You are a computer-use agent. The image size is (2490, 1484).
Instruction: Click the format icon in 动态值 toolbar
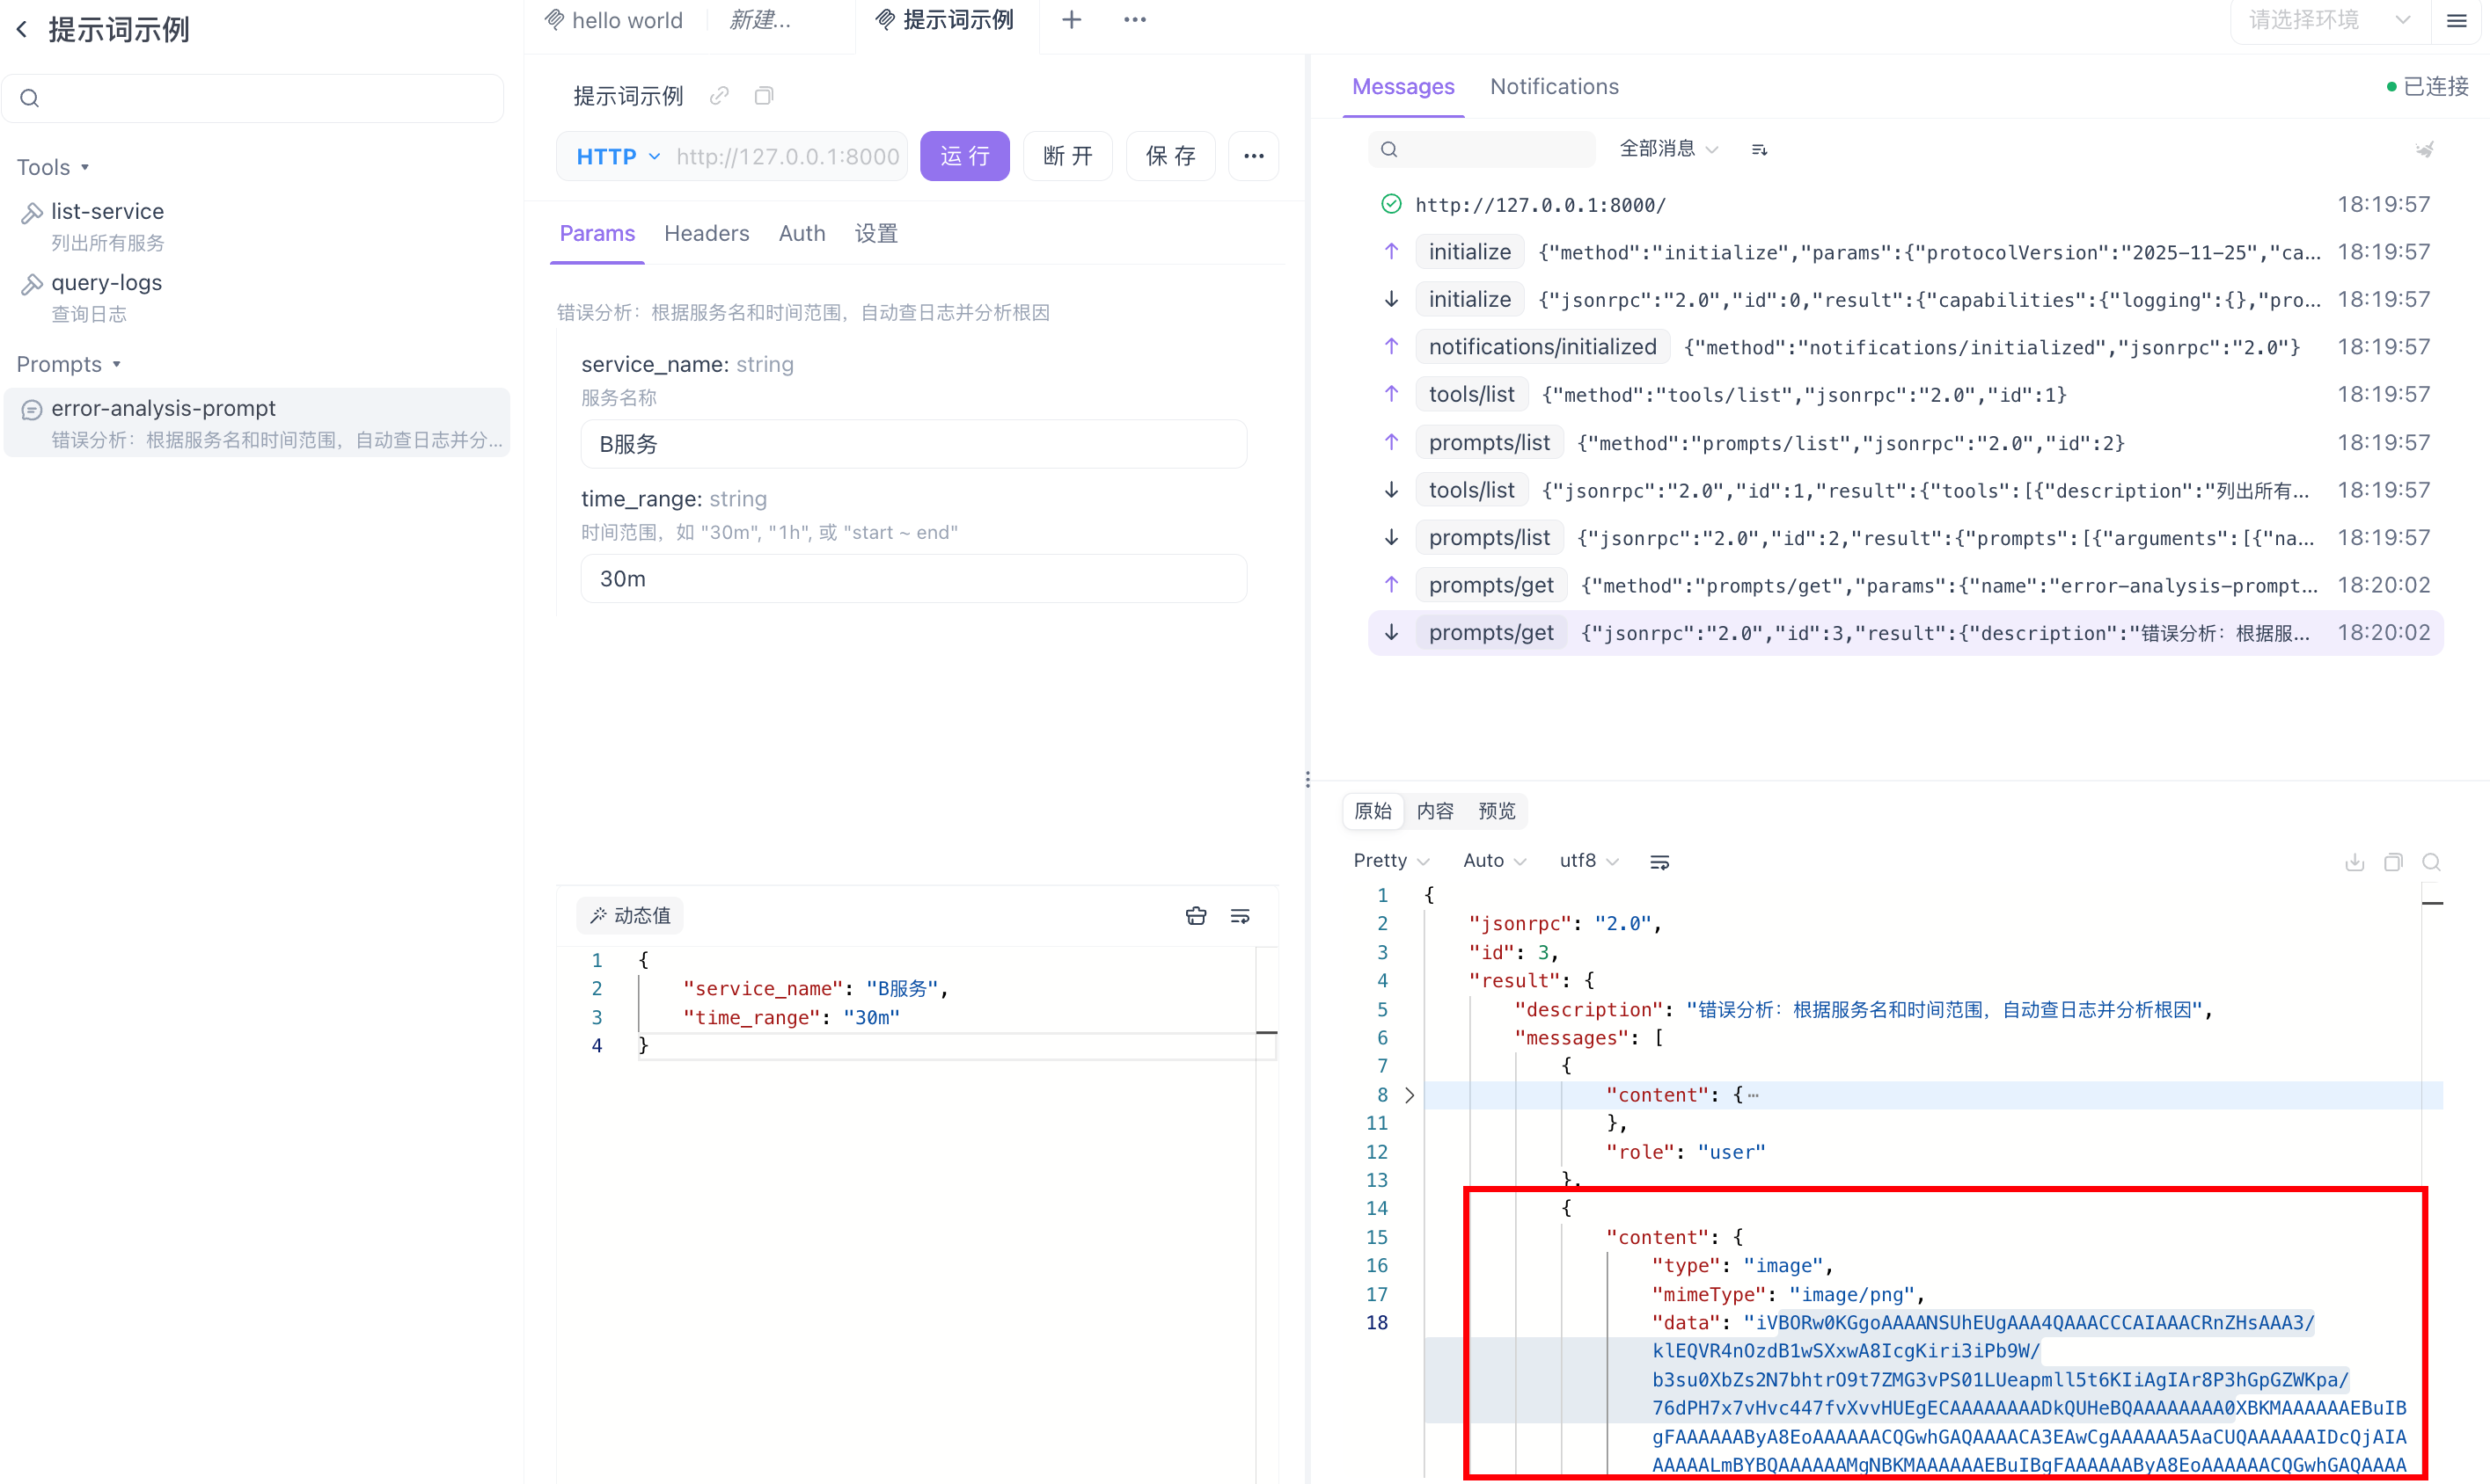1196,916
